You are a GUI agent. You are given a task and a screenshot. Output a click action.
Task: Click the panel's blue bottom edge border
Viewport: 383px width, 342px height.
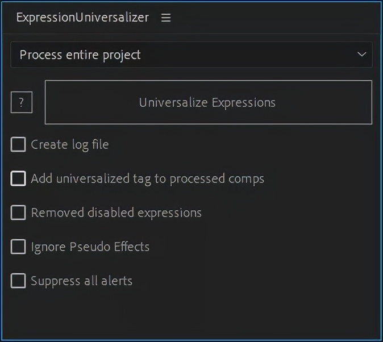tap(191, 340)
